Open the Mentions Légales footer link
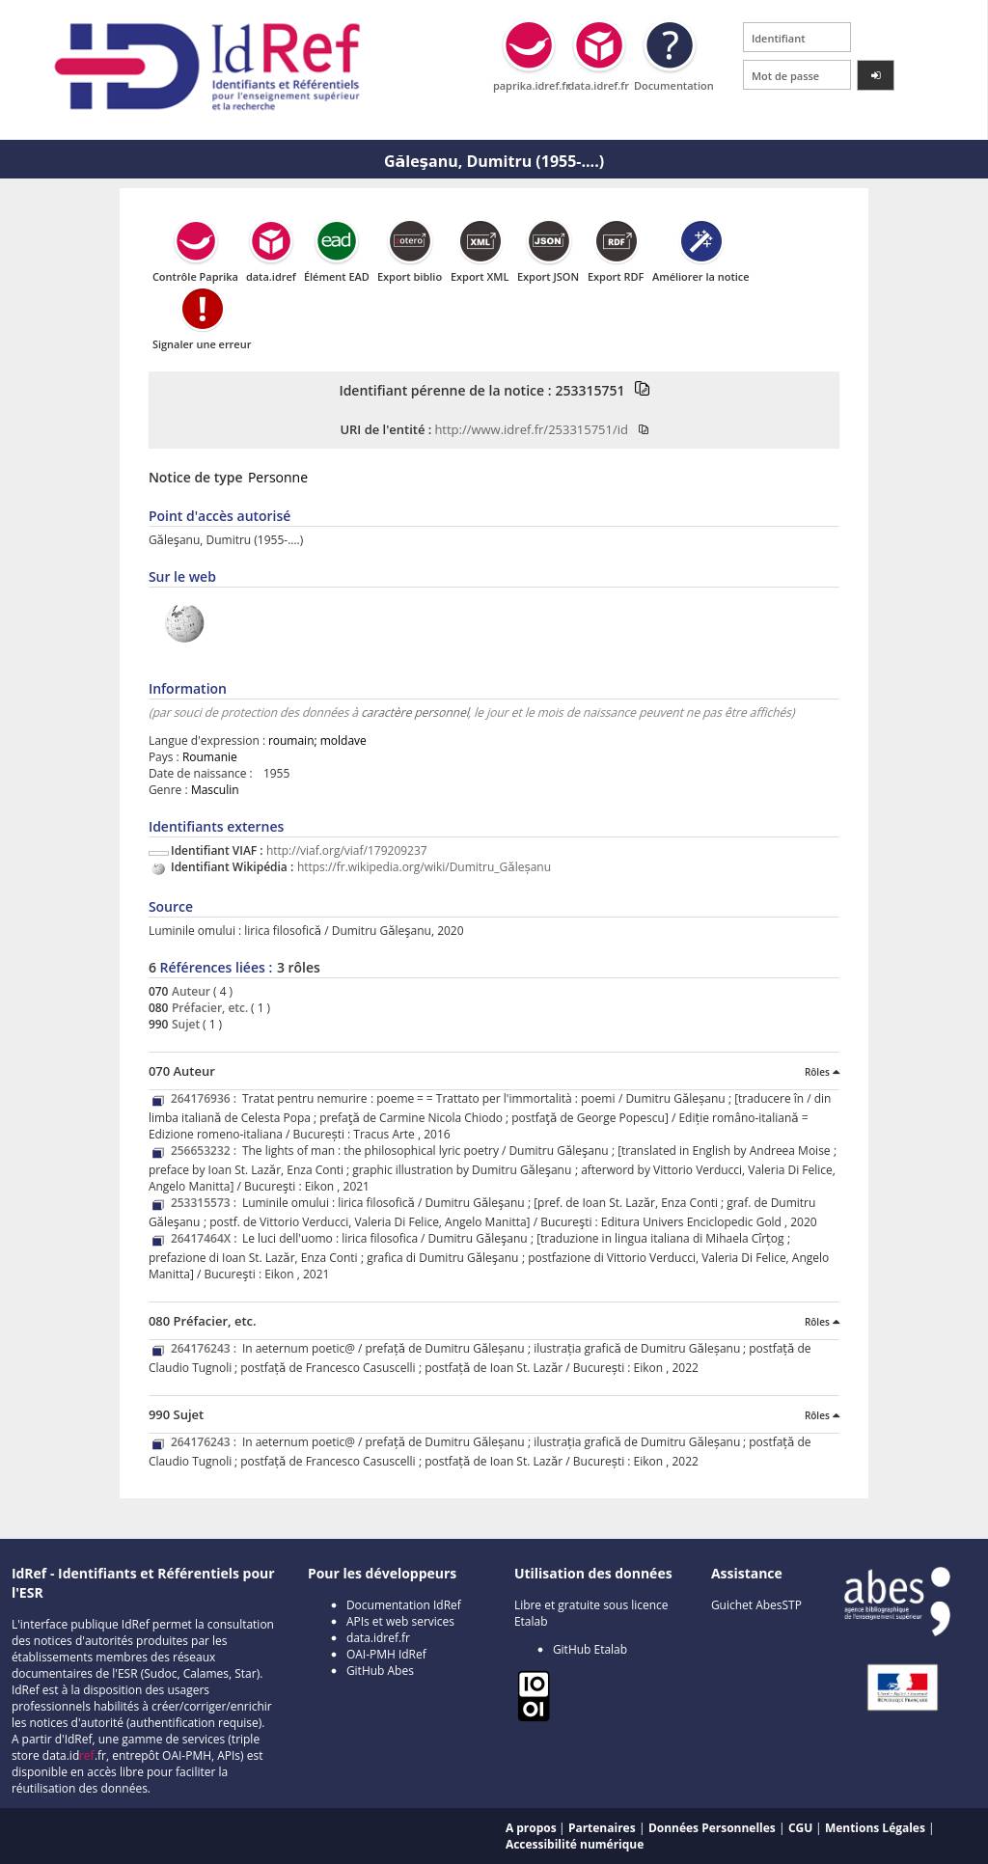Screen dimensions: 988x1864 point(874,1827)
